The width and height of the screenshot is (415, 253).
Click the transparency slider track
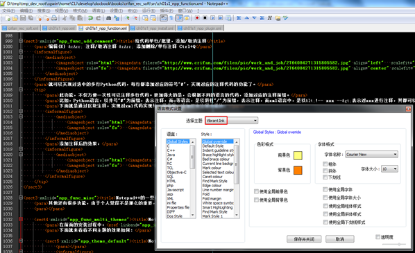point(394,245)
